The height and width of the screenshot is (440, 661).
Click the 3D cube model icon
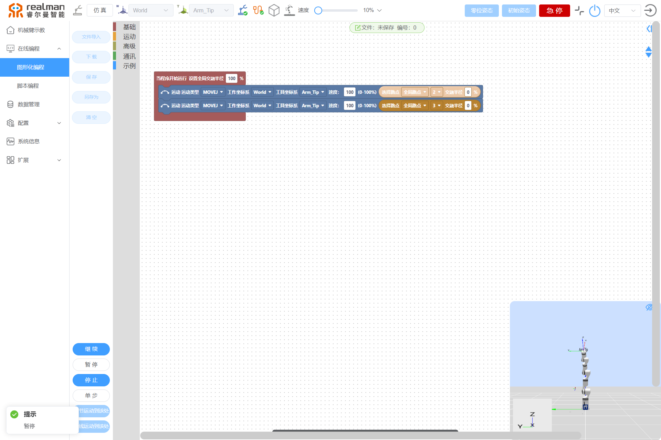(274, 10)
